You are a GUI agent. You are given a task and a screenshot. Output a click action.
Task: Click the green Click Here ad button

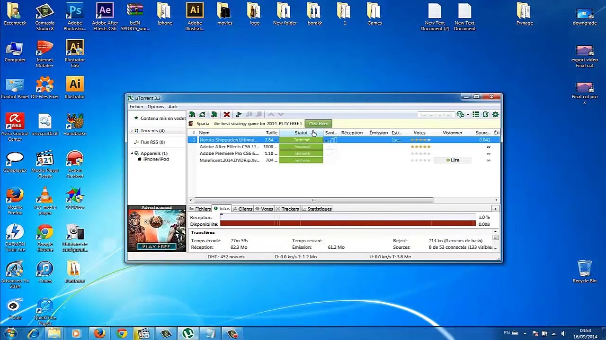tap(318, 124)
